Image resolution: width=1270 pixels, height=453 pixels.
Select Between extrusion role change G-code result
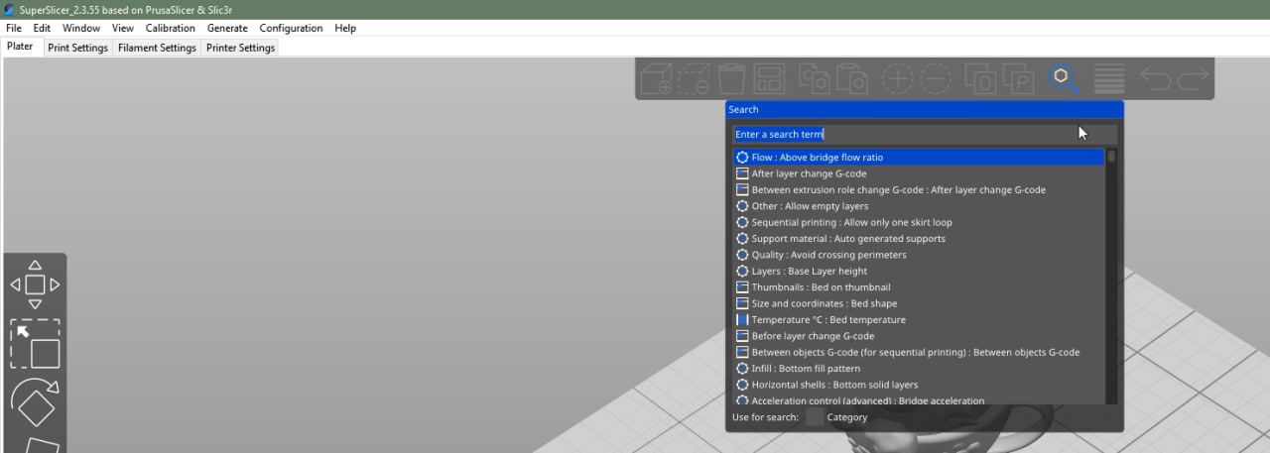tap(919, 189)
